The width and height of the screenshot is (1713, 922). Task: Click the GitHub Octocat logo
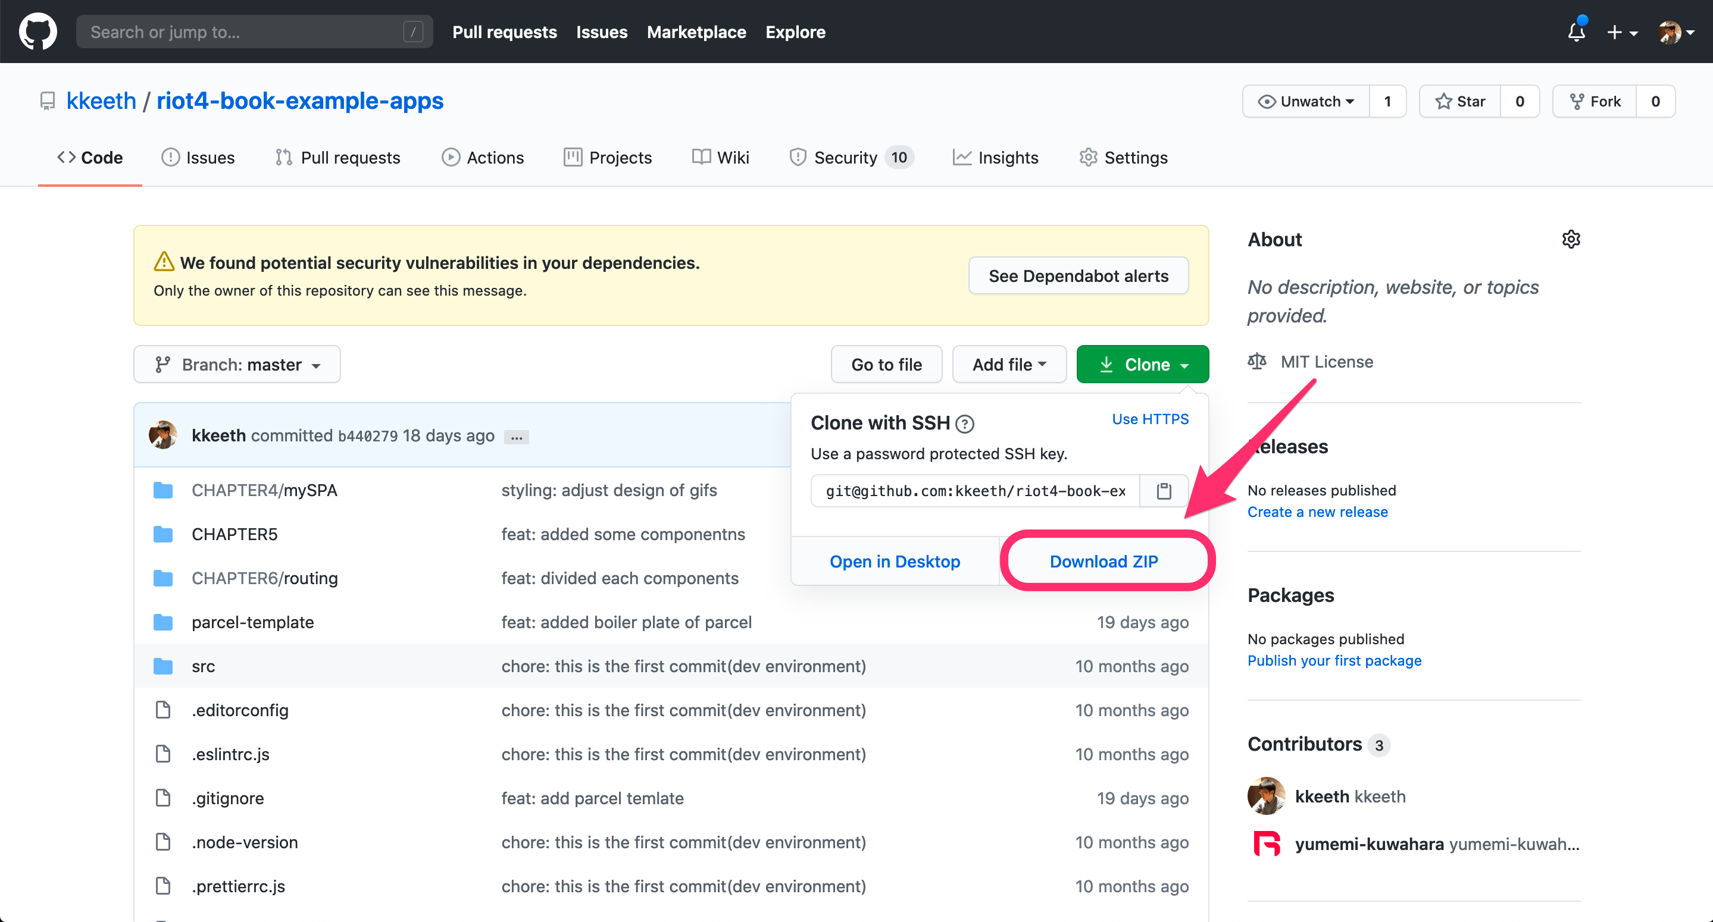click(38, 32)
